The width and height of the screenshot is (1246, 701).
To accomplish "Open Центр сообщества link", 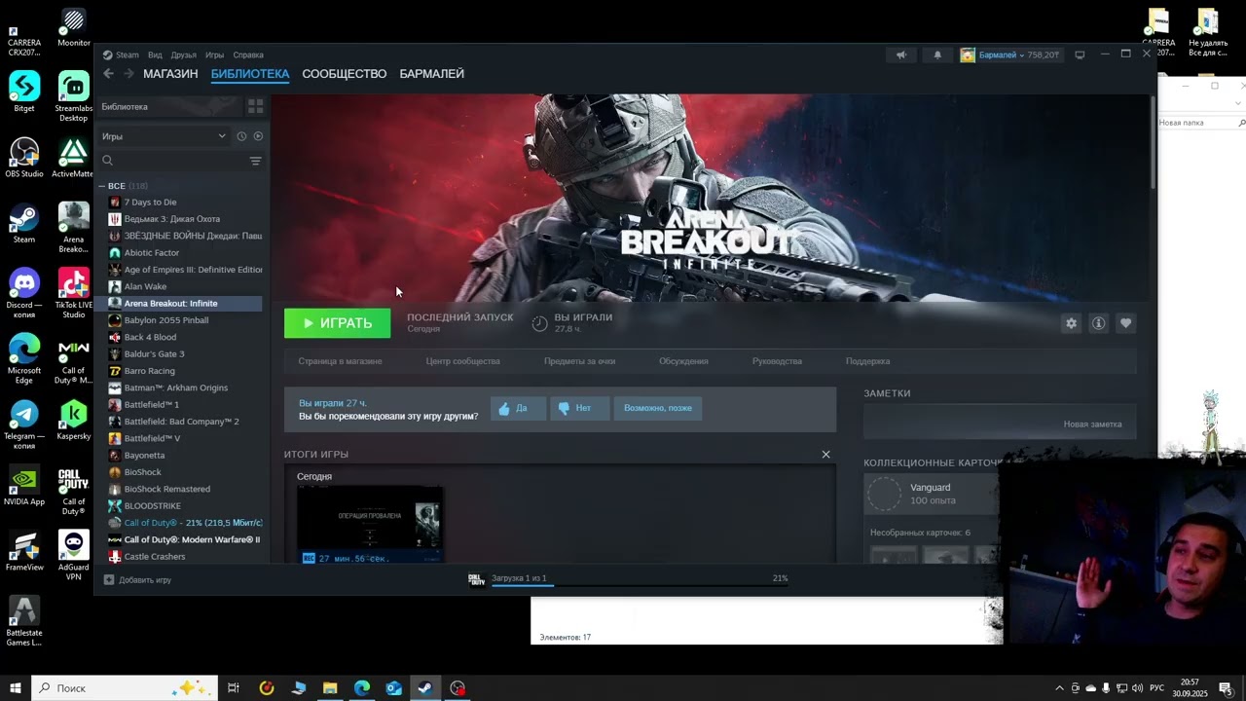I will 462,361.
